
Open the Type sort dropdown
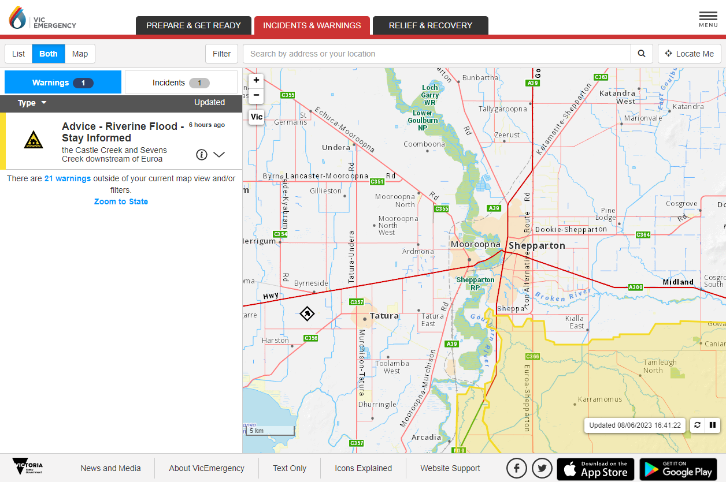(x=32, y=103)
